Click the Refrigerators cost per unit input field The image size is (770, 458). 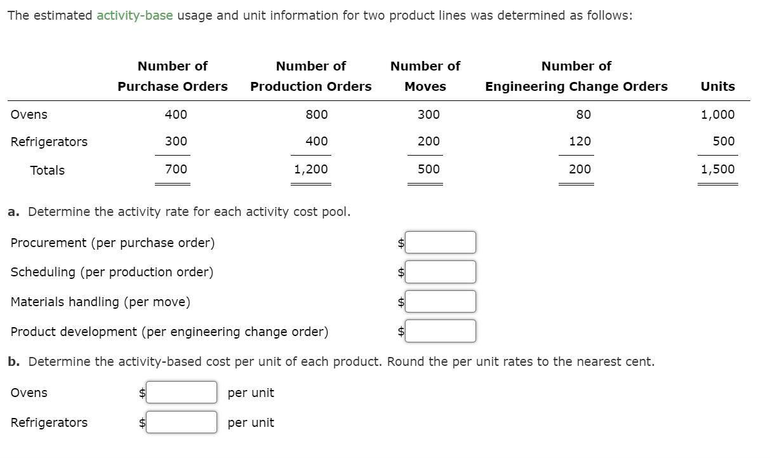pyautogui.click(x=182, y=422)
